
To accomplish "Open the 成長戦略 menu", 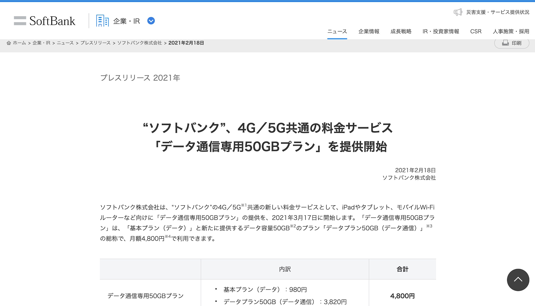I will (401, 31).
